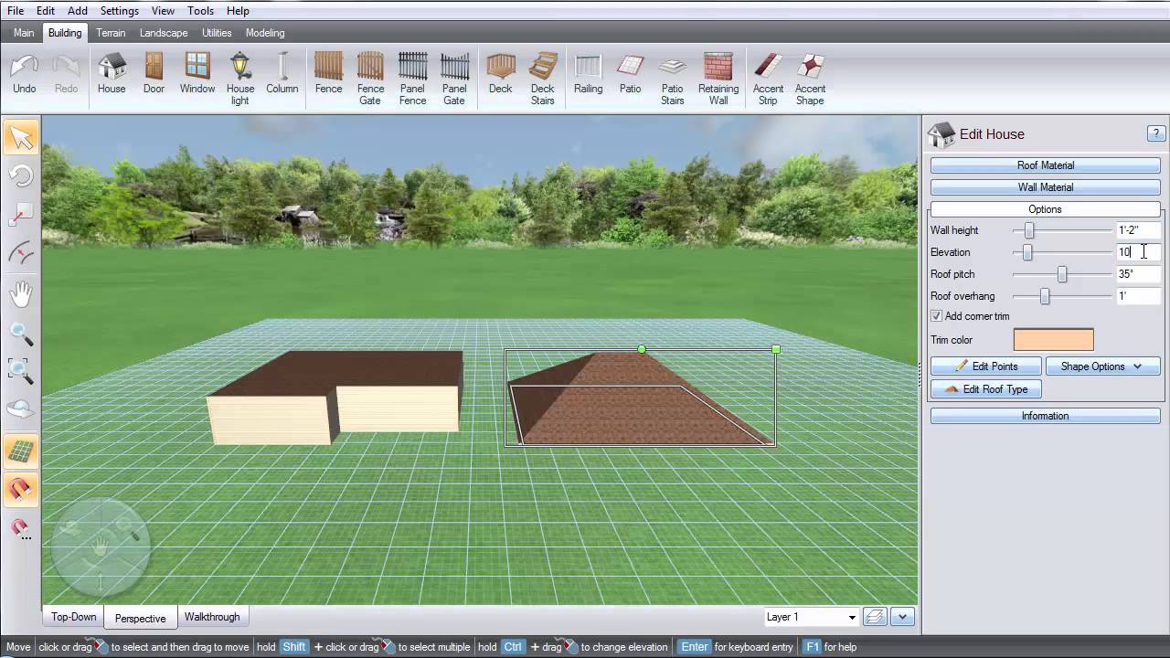Screen dimensions: 1170x658
Task: Open the layers manager icon
Action: (x=875, y=617)
